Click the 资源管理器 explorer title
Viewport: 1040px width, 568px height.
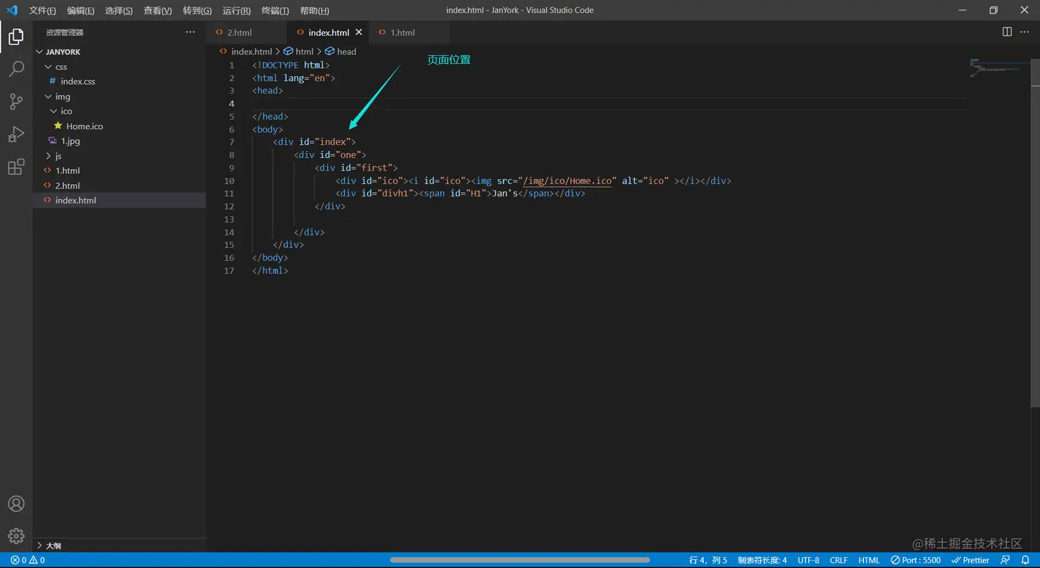point(65,32)
